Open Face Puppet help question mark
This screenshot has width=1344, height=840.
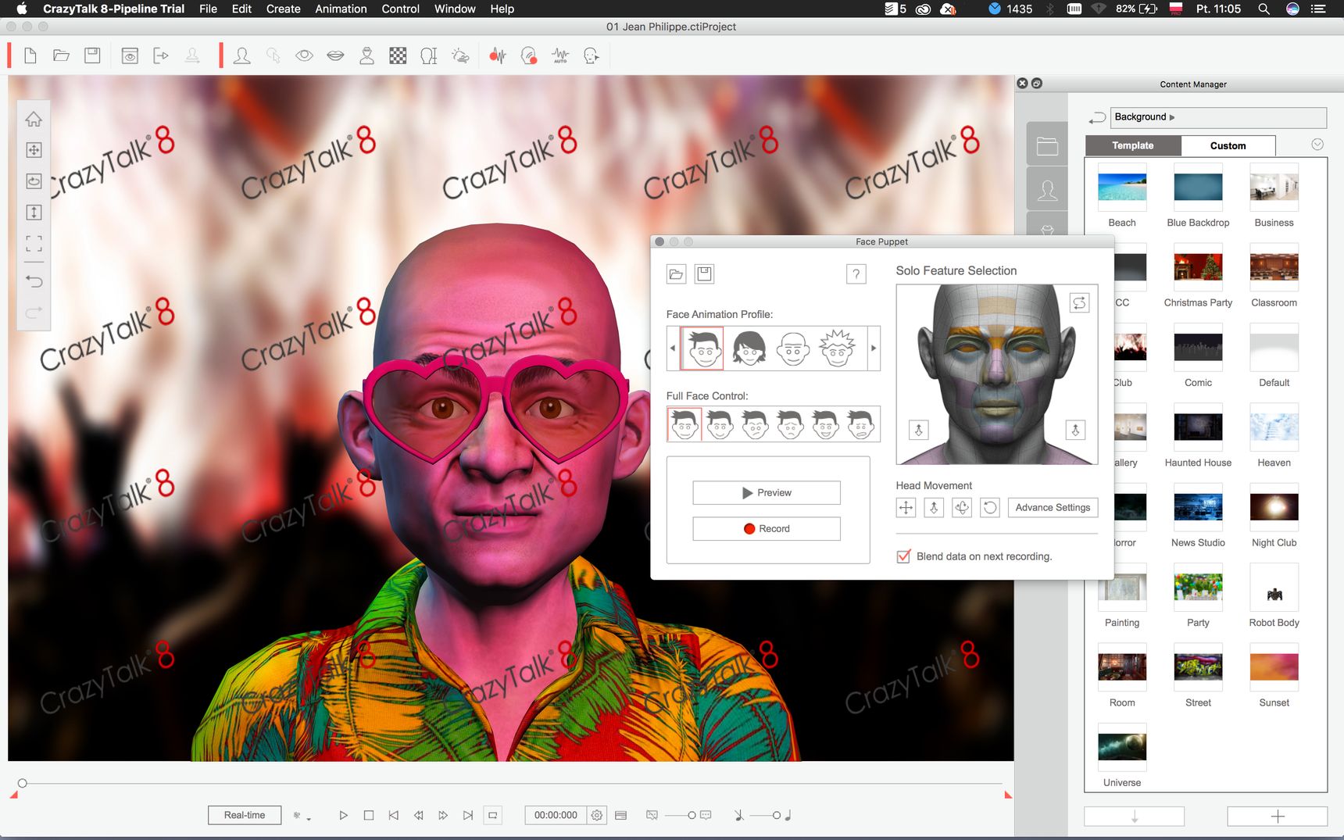coord(856,274)
